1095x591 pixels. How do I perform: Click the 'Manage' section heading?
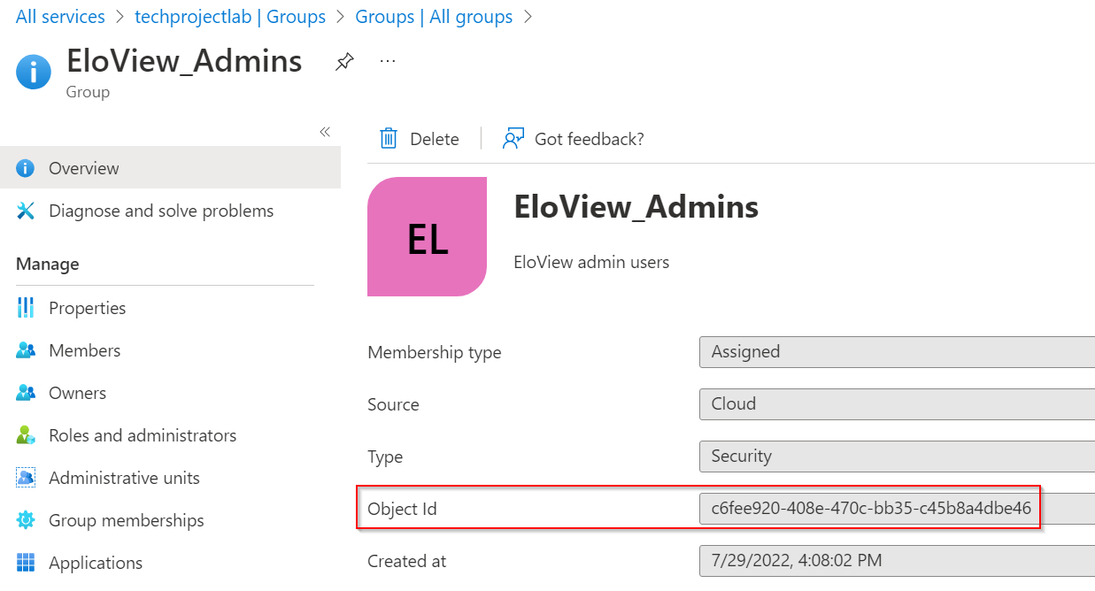(48, 264)
